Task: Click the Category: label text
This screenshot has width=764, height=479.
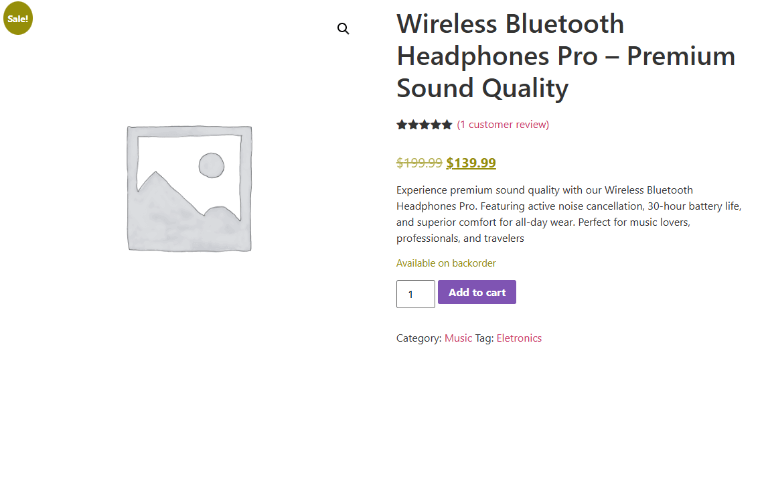Action: (418, 338)
